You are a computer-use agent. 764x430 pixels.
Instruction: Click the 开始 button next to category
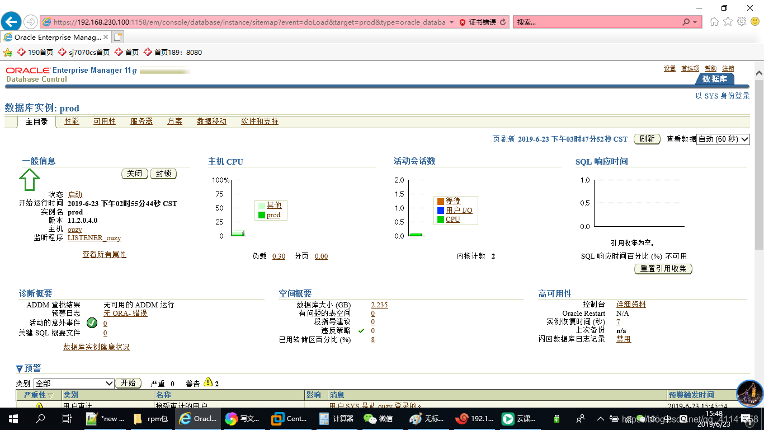click(128, 383)
